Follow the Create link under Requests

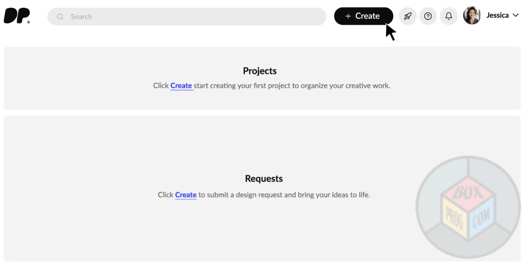point(186,195)
